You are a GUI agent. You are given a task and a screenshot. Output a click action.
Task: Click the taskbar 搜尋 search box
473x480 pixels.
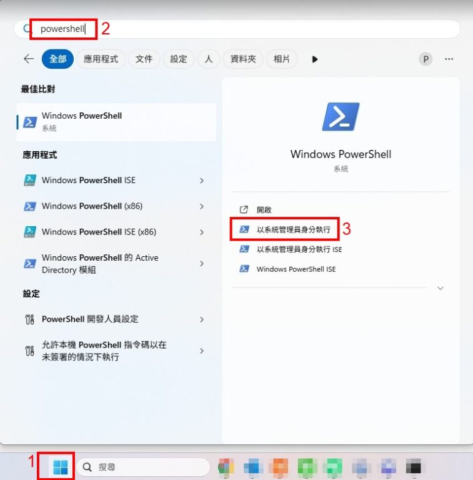click(144, 467)
